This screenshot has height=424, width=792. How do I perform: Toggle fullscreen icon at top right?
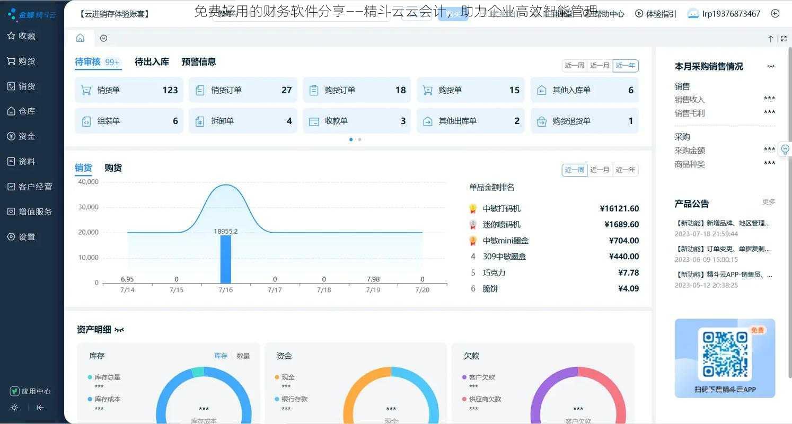(784, 39)
